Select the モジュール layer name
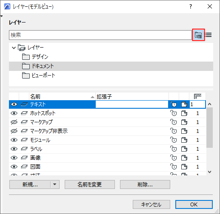The height and width of the screenshot is (214, 220). [x=40, y=140]
